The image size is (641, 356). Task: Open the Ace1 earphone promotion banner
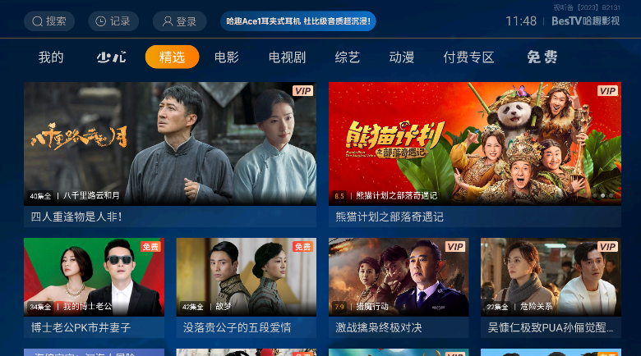pos(298,21)
